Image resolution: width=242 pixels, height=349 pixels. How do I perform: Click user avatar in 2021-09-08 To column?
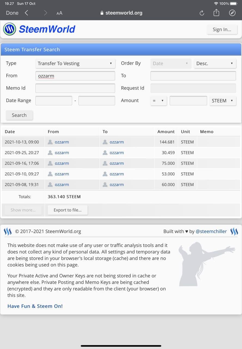[105, 185]
